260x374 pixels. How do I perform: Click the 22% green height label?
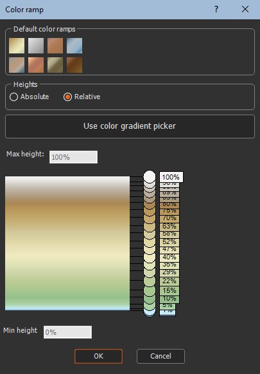pyautogui.click(x=169, y=281)
